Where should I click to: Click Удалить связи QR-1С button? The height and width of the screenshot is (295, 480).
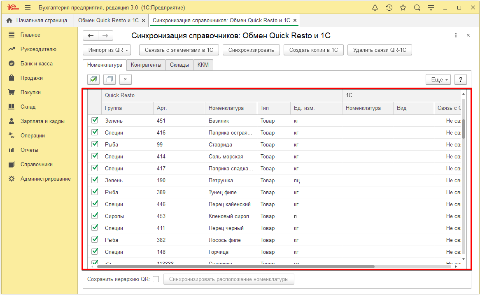380,50
